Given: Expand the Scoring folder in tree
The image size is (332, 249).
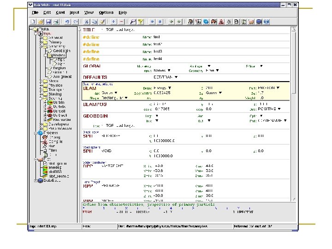Looking at the screenshot, I should tap(41, 98).
